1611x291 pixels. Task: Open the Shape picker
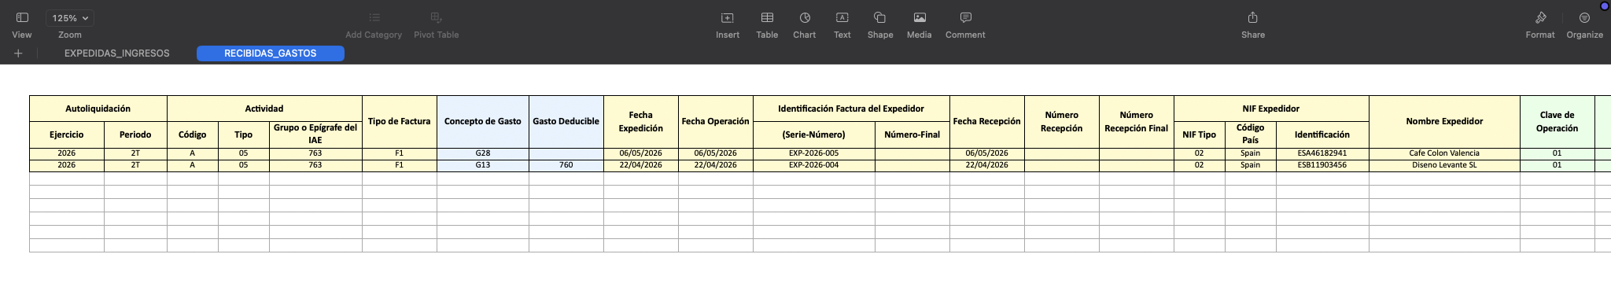coord(880,17)
